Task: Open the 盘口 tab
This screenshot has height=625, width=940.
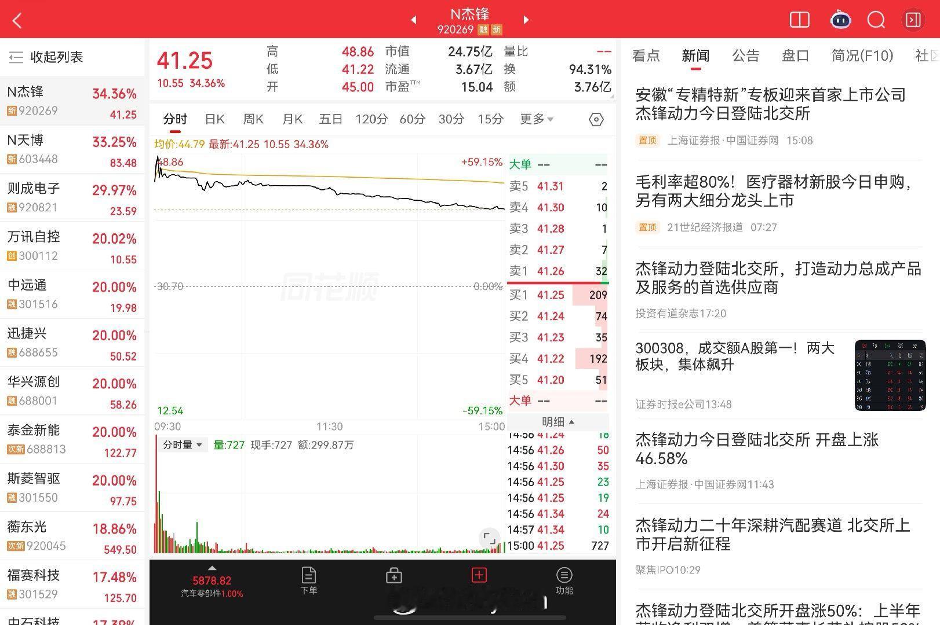Action: [795, 56]
